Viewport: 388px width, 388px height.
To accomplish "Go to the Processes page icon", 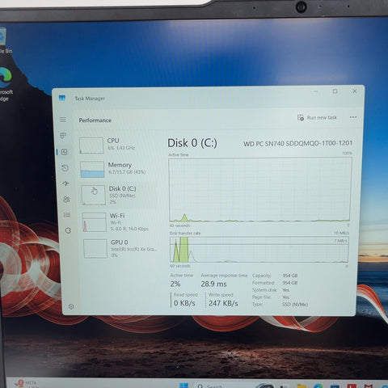I will [x=63, y=135].
